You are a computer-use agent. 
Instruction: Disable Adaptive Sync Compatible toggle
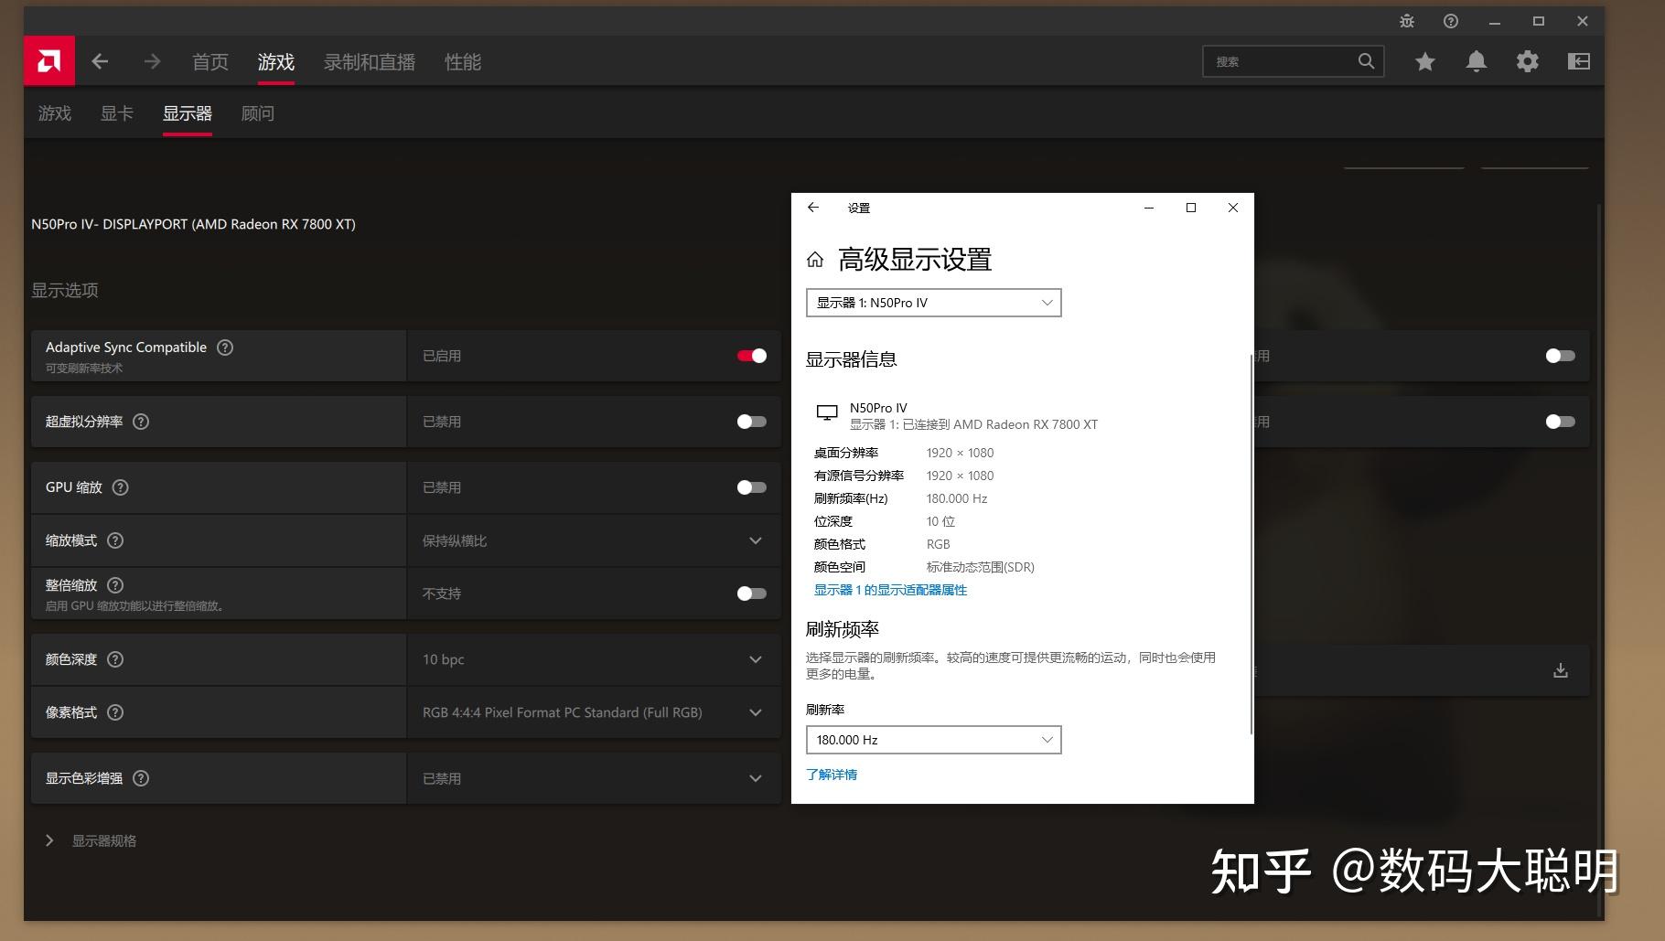point(752,356)
